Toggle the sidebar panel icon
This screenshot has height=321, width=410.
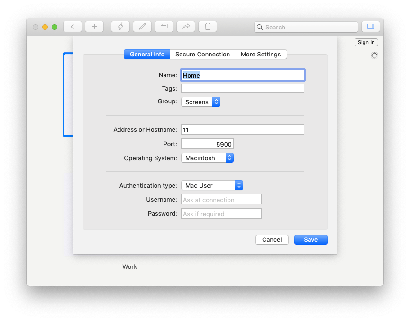[370, 27]
